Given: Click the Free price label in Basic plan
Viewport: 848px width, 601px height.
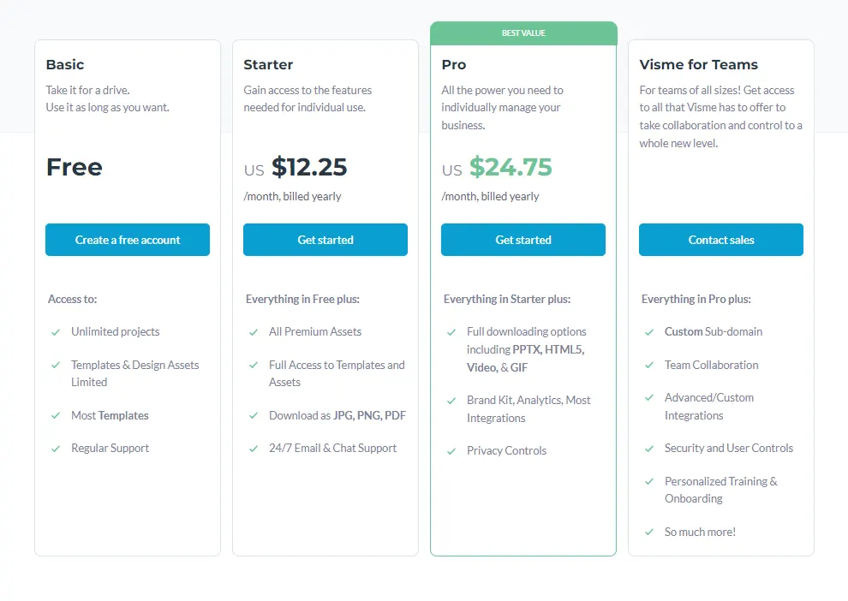Looking at the screenshot, I should [74, 168].
